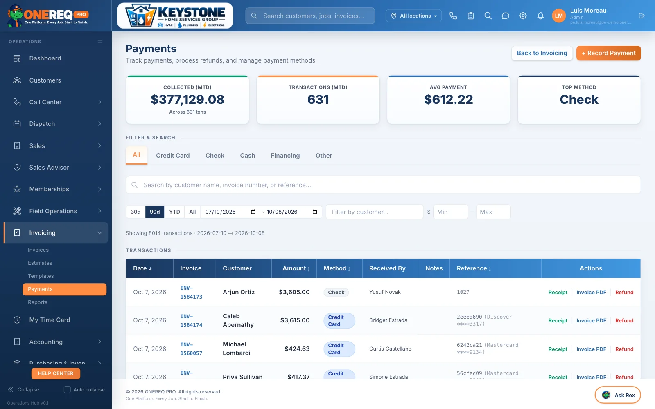Image resolution: width=655 pixels, height=409 pixels.
Task: Click the logout icon next to Luis Moreau
Action: 641,16
